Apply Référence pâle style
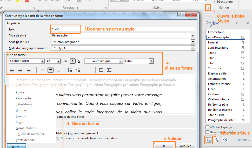 (226, 105)
